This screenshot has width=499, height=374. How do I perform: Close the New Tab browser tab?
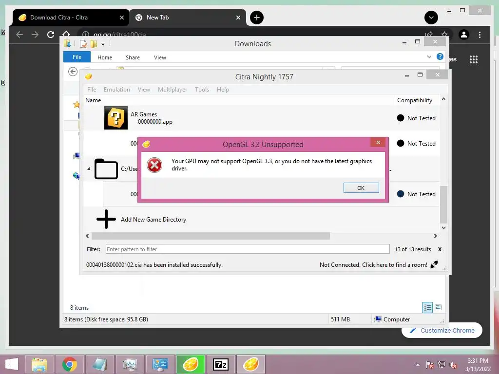tap(238, 18)
